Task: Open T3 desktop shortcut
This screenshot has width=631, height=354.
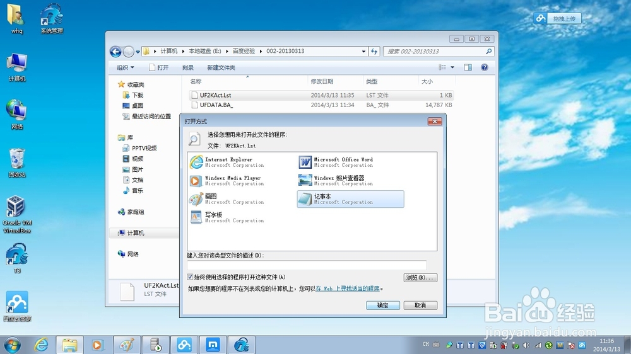Action: 17,258
